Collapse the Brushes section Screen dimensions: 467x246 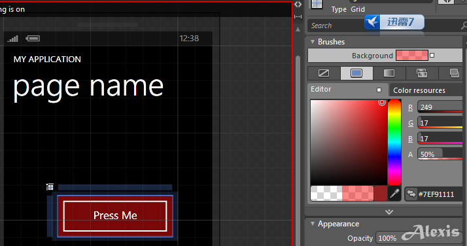(x=313, y=42)
